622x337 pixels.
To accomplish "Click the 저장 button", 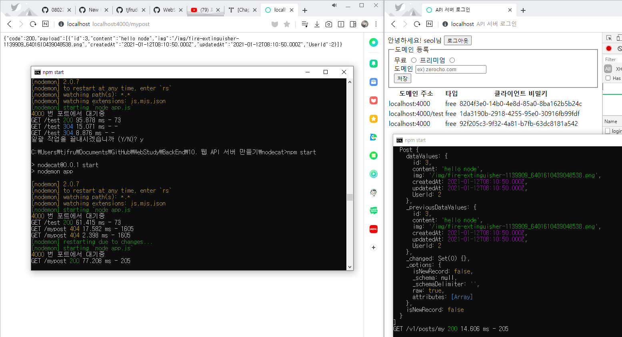I will tap(402, 78).
